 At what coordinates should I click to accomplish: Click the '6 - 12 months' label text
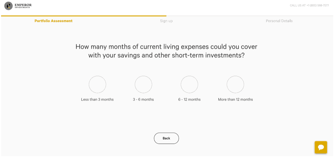(189, 100)
